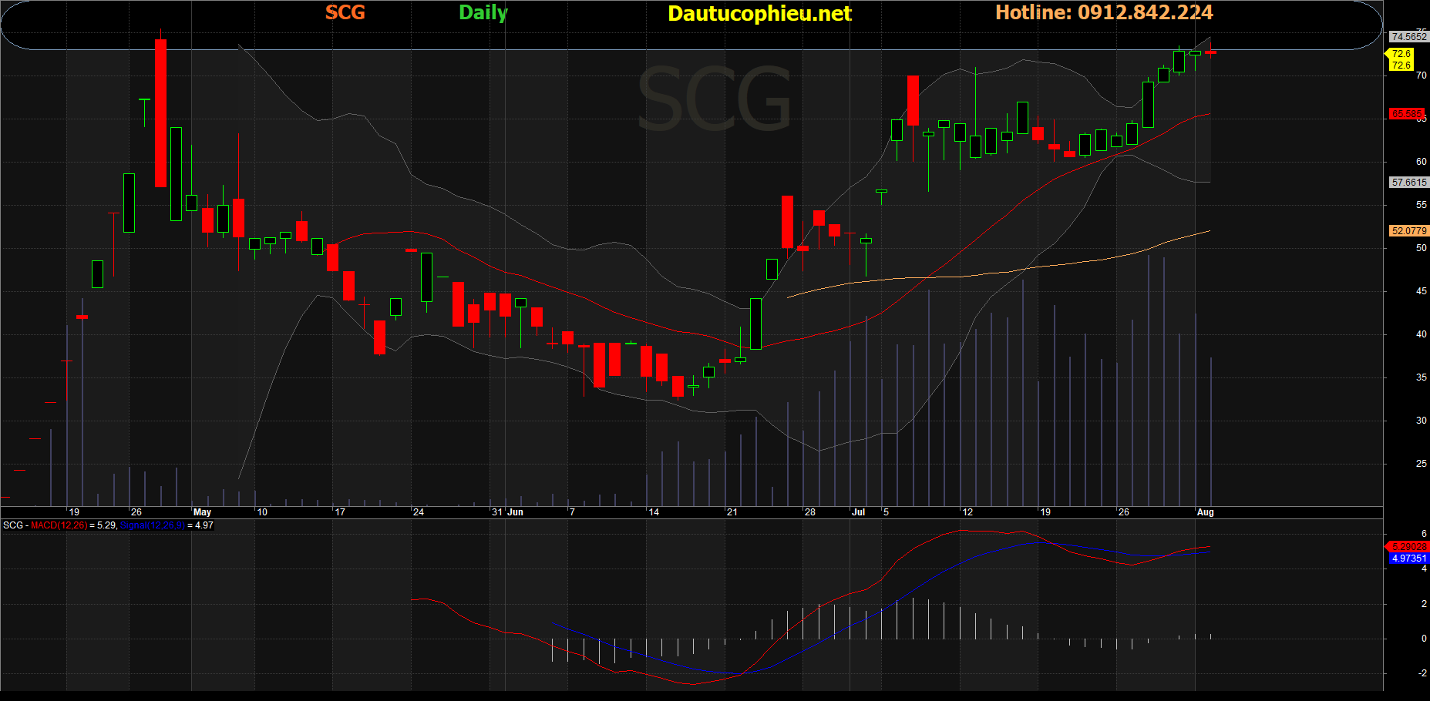Click the blue 4.97351 signal value tag

(x=1408, y=558)
